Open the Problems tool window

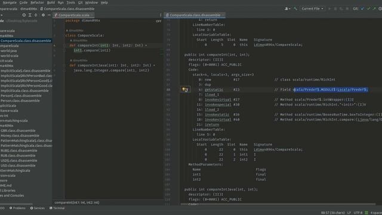coord(17,208)
